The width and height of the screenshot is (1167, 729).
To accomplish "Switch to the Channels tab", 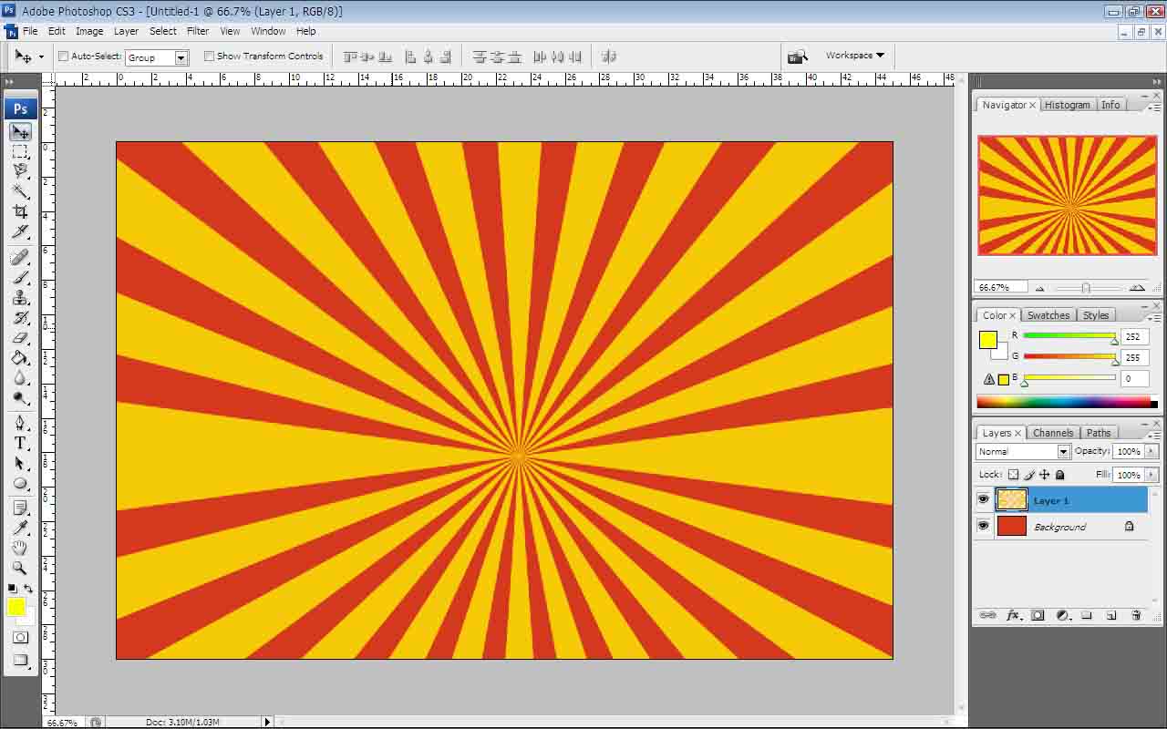I will [1053, 433].
